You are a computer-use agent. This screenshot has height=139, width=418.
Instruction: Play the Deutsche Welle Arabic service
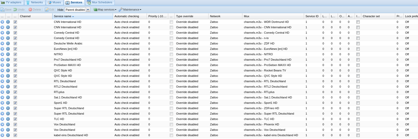click(x=2, y=43)
